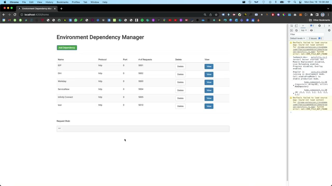View site information icon in address bar

coord(22,15)
